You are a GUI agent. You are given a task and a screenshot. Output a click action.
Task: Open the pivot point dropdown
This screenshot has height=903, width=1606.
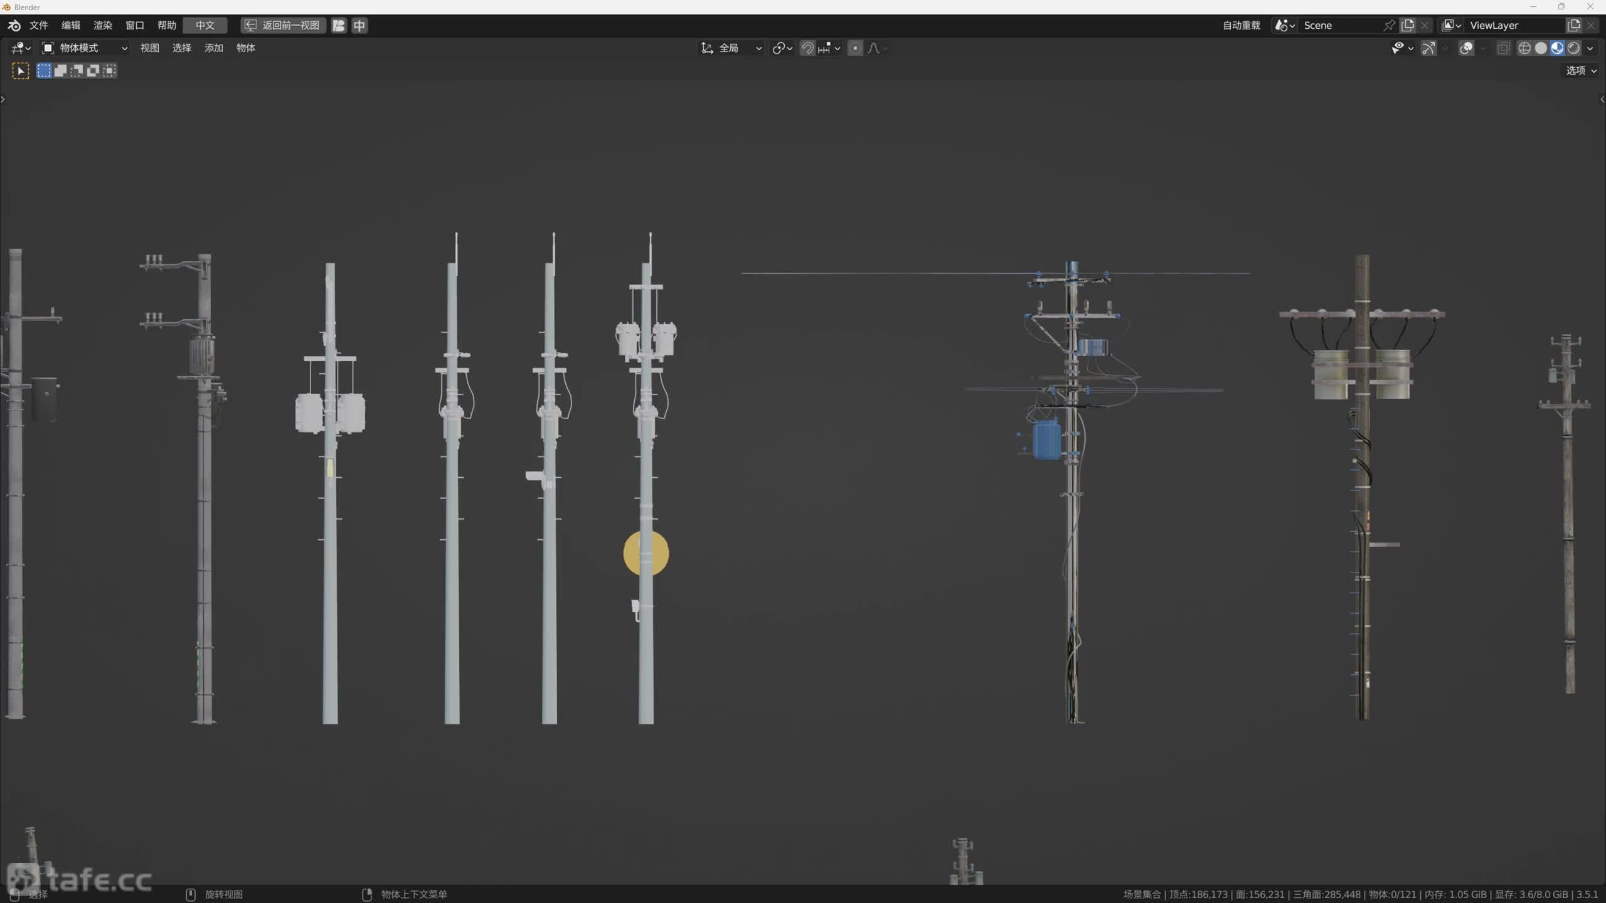(782, 48)
